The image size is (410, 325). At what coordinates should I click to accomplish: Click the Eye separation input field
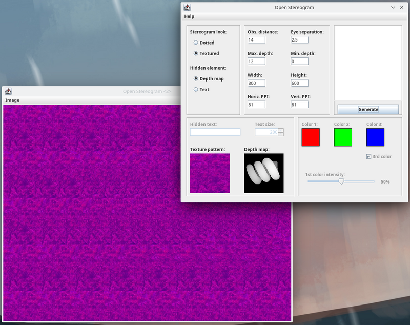pos(299,39)
